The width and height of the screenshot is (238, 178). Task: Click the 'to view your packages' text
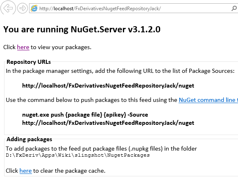point(61,47)
